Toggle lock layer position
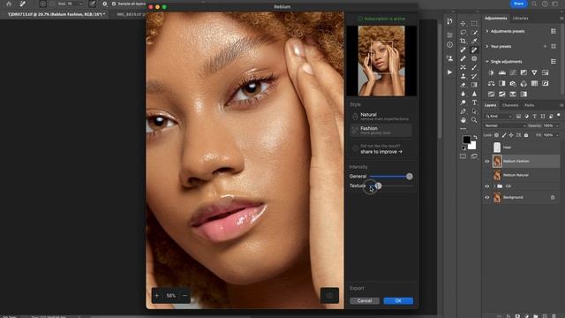Image resolution: width=565 pixels, height=318 pixels. click(x=511, y=135)
